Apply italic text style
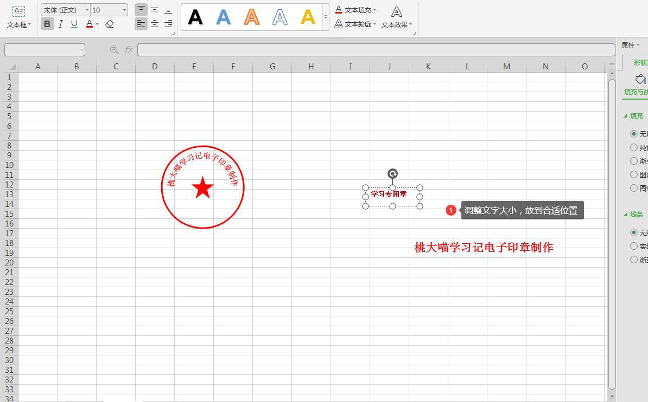Screen dimensions: 648x402 61,24
